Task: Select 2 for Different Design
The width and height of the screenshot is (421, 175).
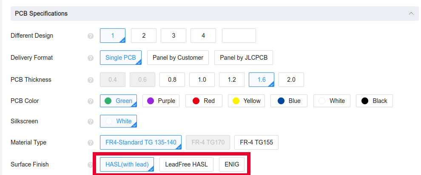Action: point(144,36)
